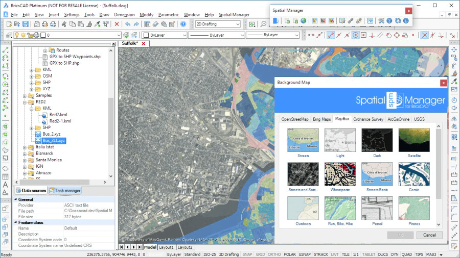Toggle DUCS in status bar

[383, 254]
